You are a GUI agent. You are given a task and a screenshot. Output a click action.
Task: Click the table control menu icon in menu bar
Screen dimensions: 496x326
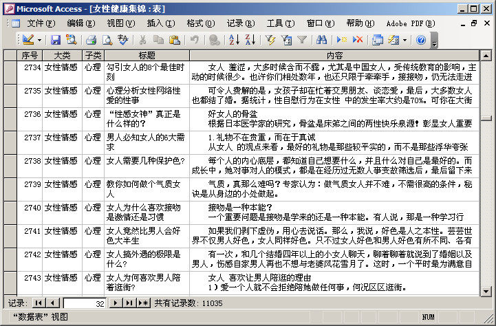point(16,23)
